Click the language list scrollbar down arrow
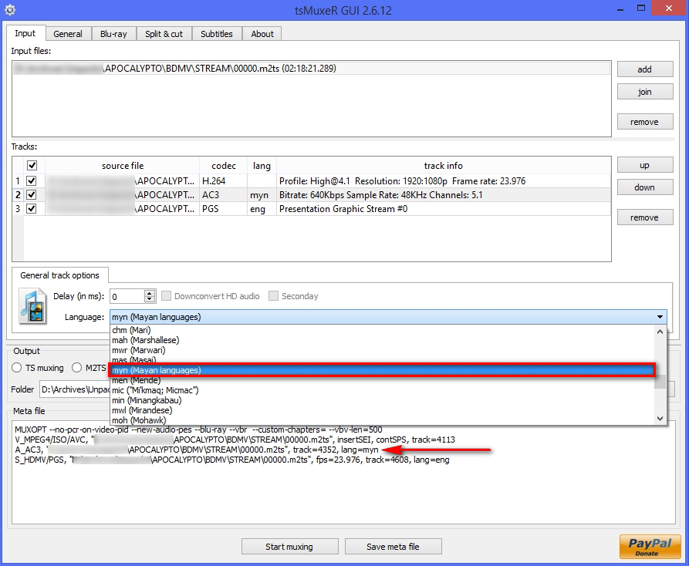 660,419
